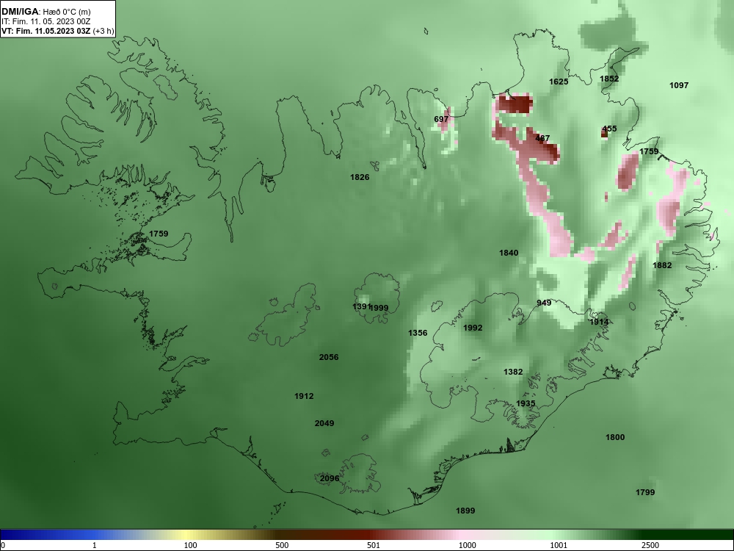
Task: Click the 1391 height value
Action: [361, 306]
